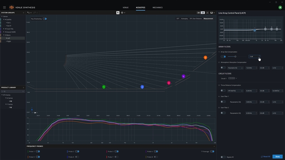Click the Array Size Compensation slider

pyautogui.click(x=235, y=57)
